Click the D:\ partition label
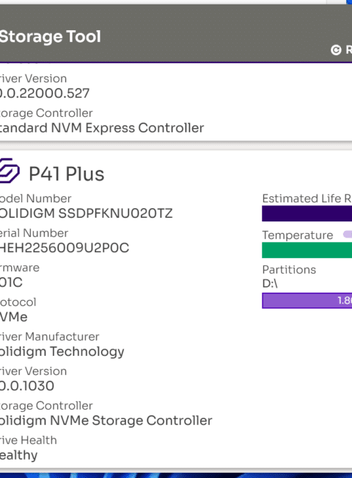This screenshot has width=352, height=478. click(270, 284)
